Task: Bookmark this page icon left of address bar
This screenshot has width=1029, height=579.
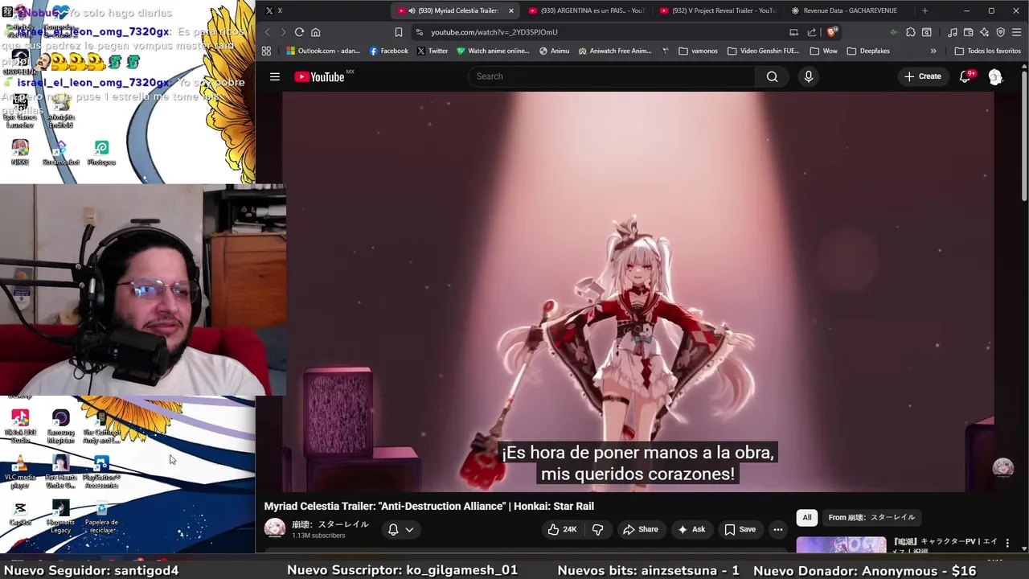Action: (398, 32)
